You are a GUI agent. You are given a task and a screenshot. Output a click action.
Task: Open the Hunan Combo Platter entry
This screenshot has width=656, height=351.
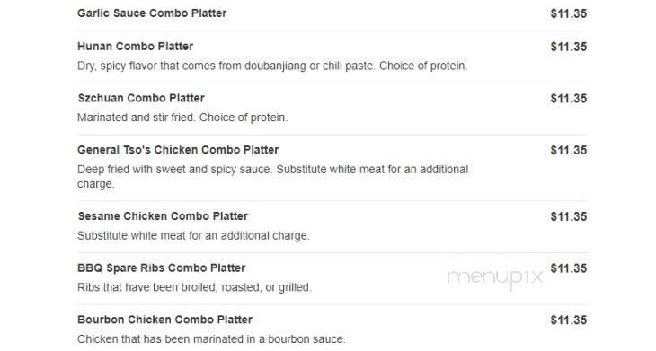135,46
